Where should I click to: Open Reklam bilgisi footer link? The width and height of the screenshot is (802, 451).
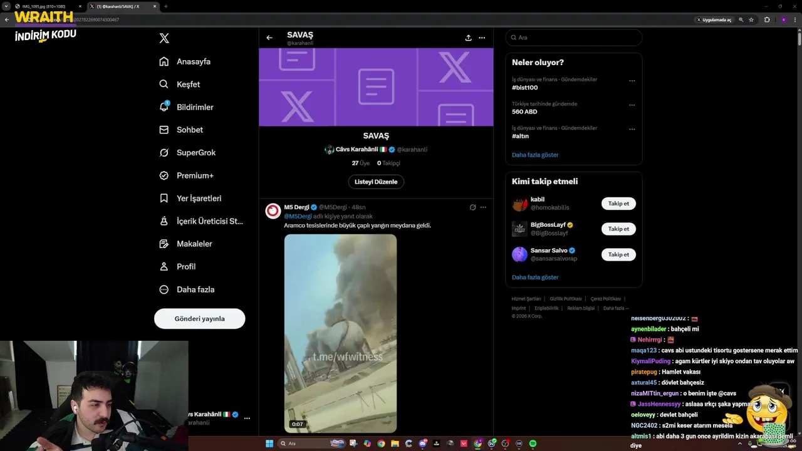tap(581, 308)
